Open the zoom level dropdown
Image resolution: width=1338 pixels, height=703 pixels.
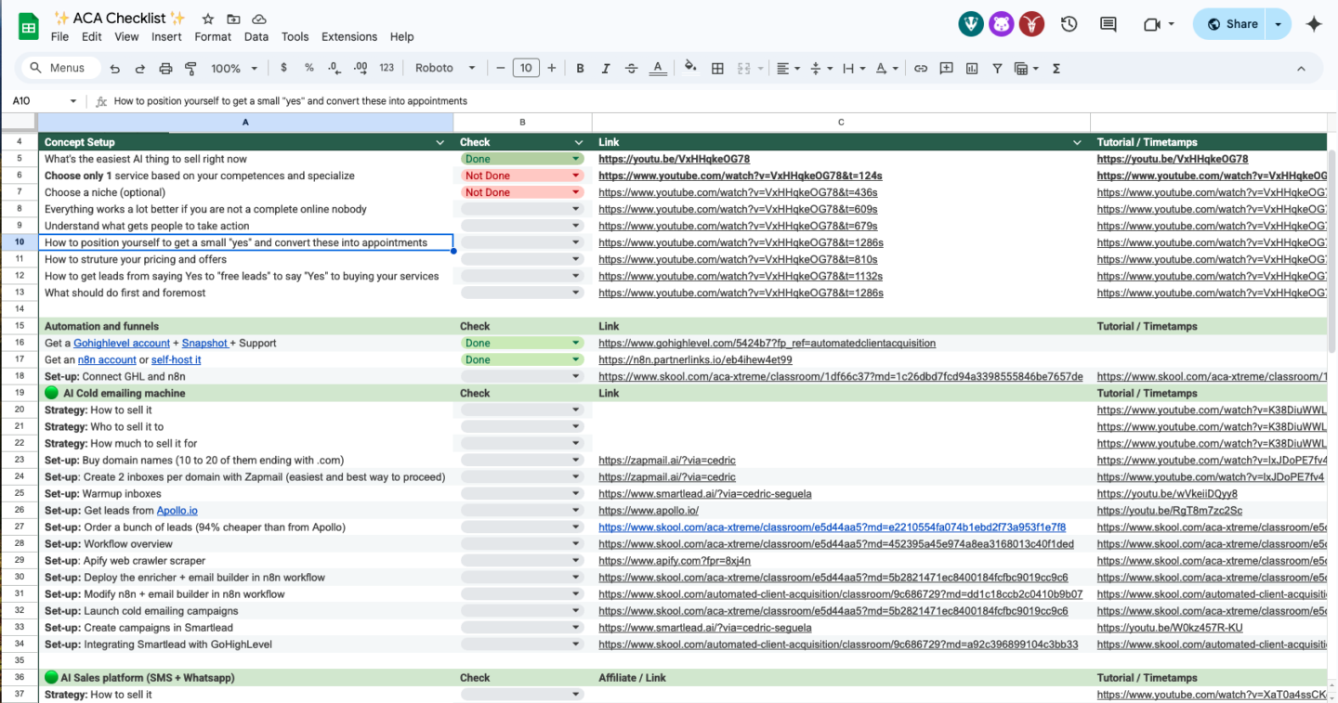233,68
